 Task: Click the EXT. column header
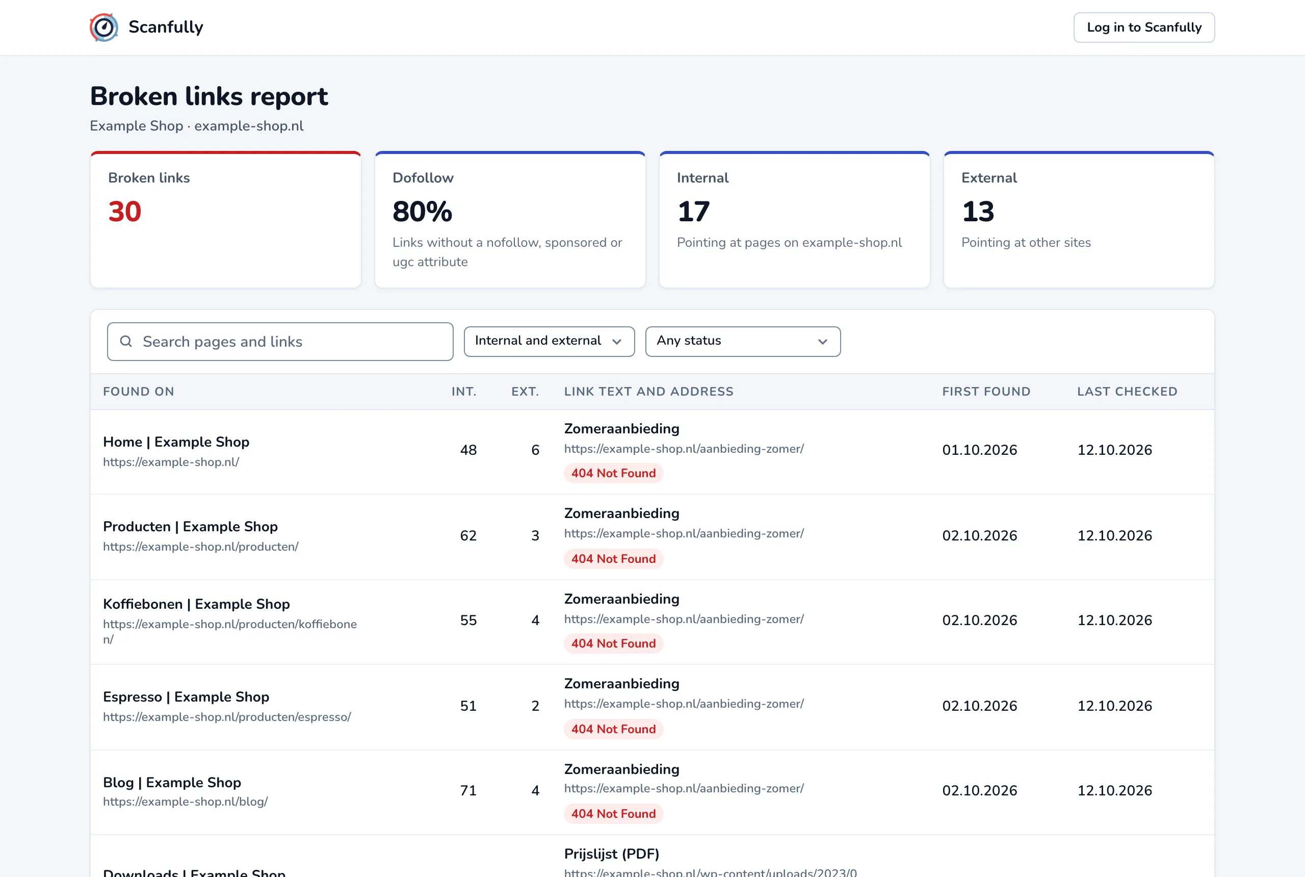pos(525,392)
